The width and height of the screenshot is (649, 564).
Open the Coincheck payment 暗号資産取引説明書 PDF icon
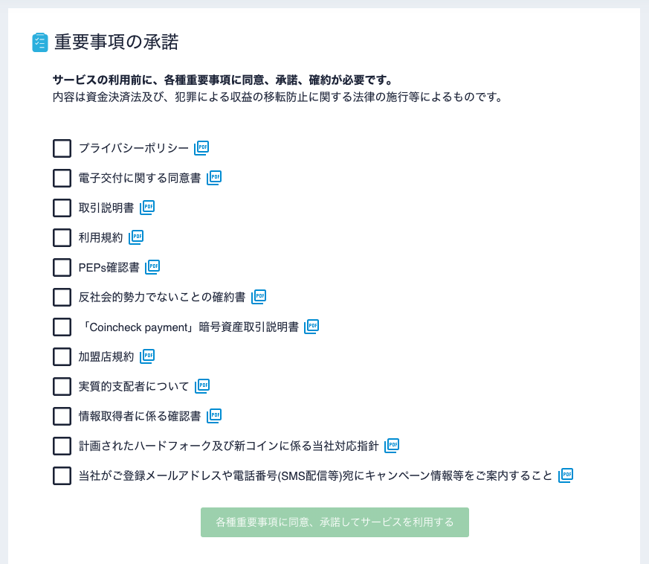[311, 327]
